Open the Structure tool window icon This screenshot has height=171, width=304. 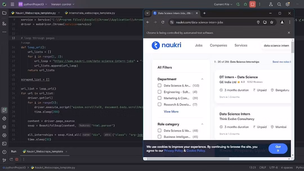tap(4, 24)
